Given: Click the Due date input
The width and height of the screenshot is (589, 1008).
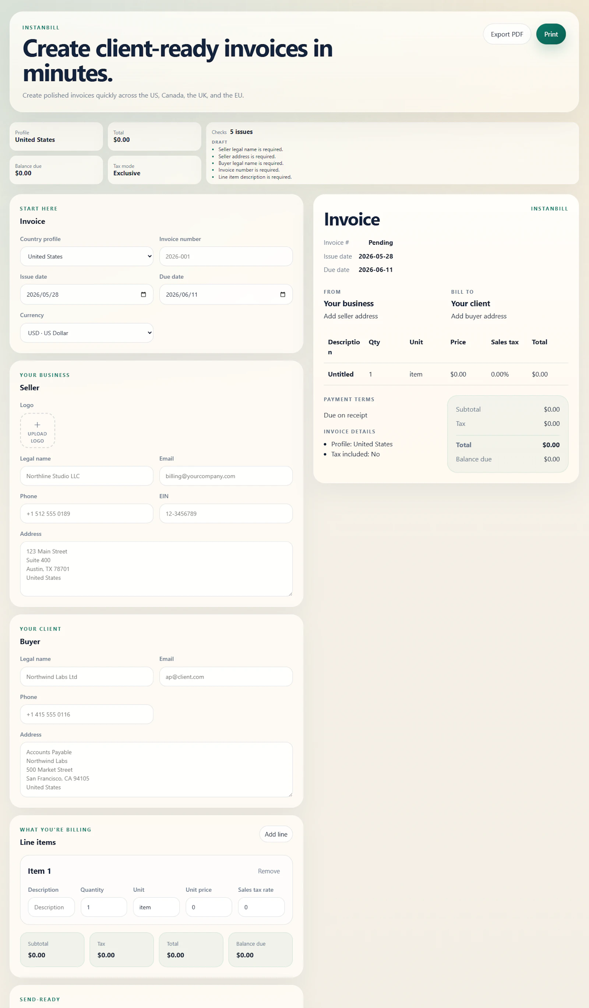Looking at the screenshot, I should [x=226, y=294].
